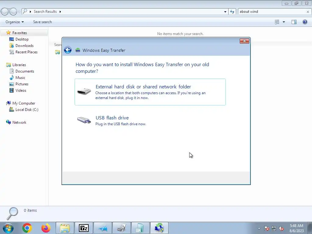Open Recent Places in navigation pane
Image resolution: width=312 pixels, height=234 pixels.
[x=26, y=52]
